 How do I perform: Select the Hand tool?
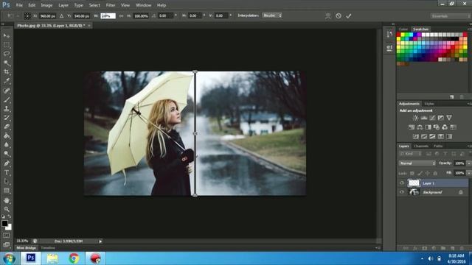7,200
